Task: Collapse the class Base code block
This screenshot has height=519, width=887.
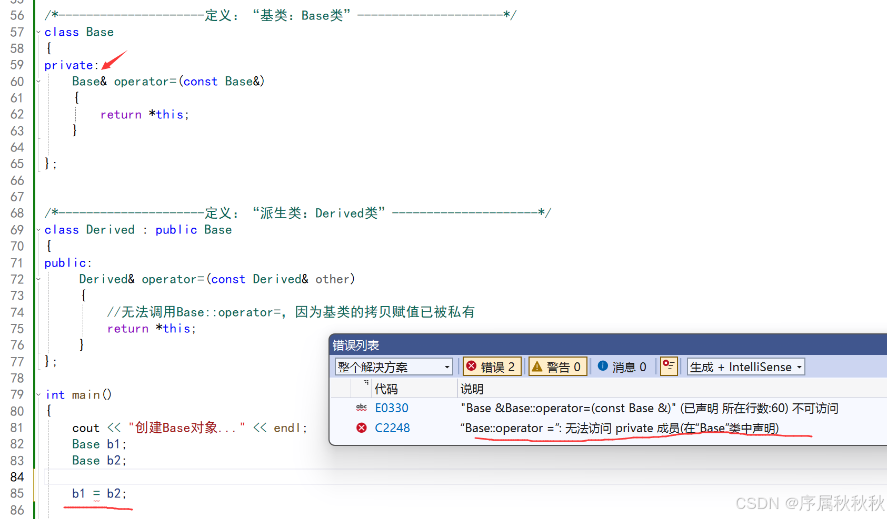Action: pos(37,32)
